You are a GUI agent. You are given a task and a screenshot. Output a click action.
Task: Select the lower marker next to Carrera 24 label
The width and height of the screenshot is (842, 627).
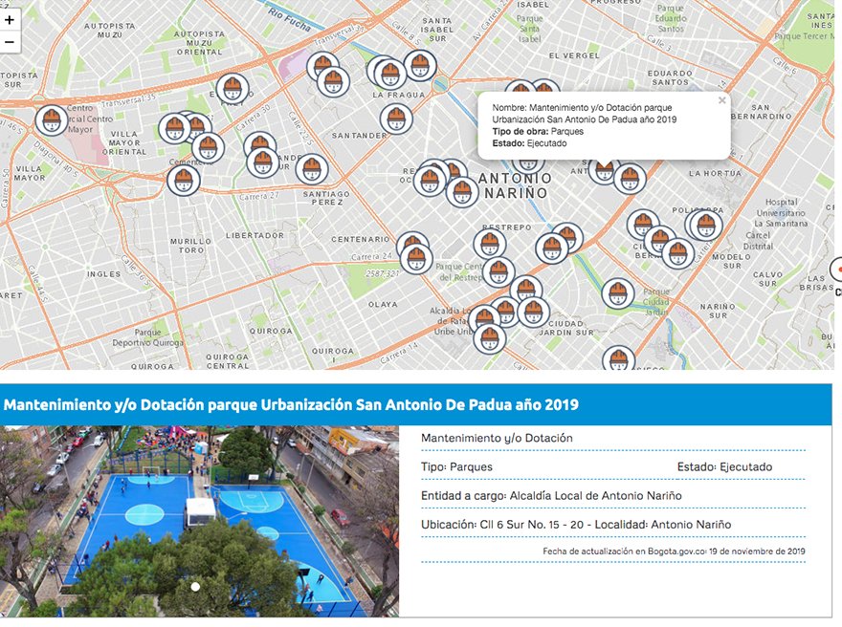click(416, 258)
